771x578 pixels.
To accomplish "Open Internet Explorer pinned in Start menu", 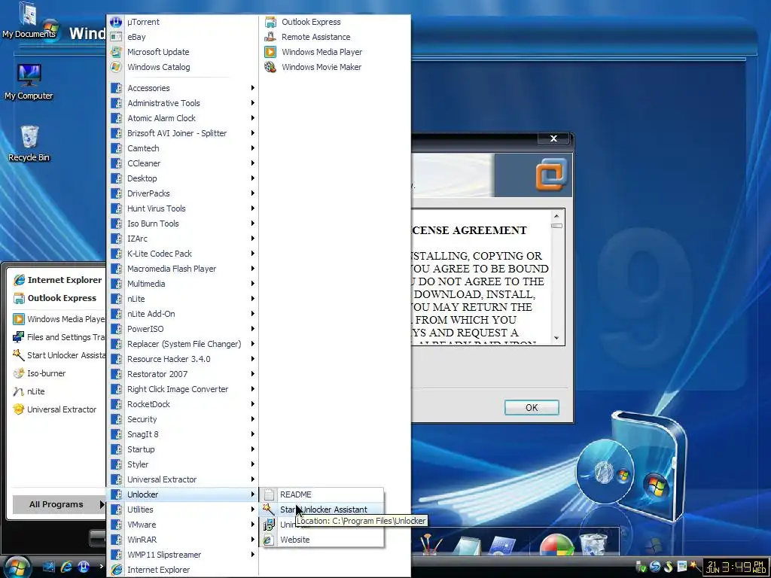I will point(57,280).
